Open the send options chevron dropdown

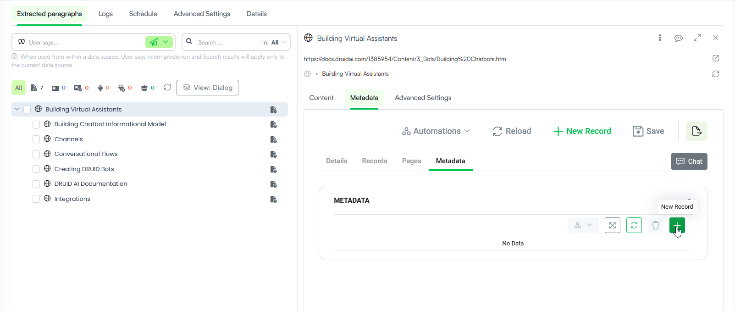[166, 42]
